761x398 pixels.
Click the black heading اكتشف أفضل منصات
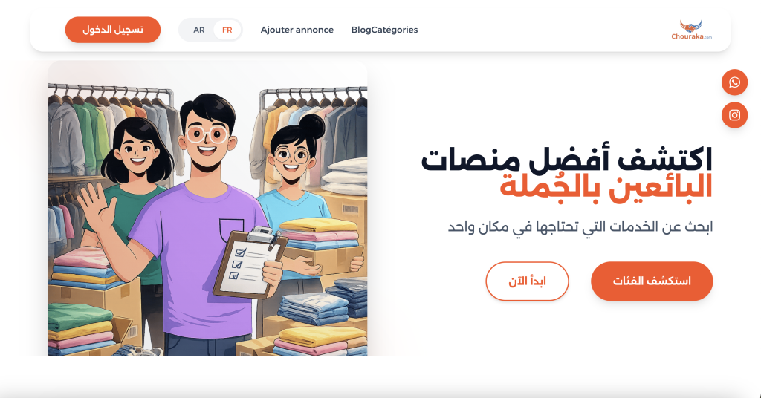566,159
